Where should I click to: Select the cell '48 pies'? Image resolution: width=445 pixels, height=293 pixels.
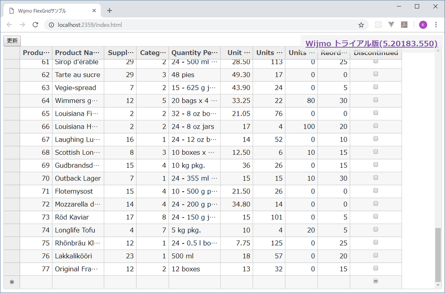195,75
